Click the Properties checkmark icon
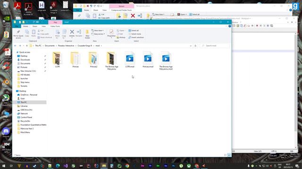This screenshot has width=302, height=169. pos(111,32)
